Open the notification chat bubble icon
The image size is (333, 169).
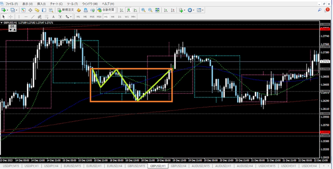coord(327,10)
